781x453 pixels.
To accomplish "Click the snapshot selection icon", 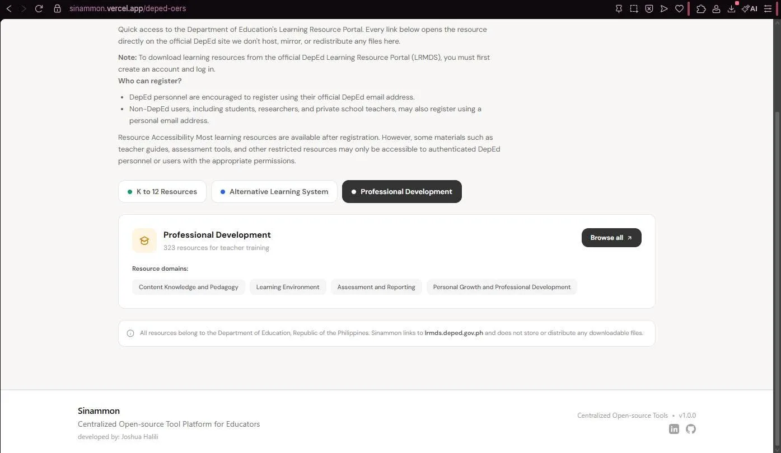I will point(634,8).
